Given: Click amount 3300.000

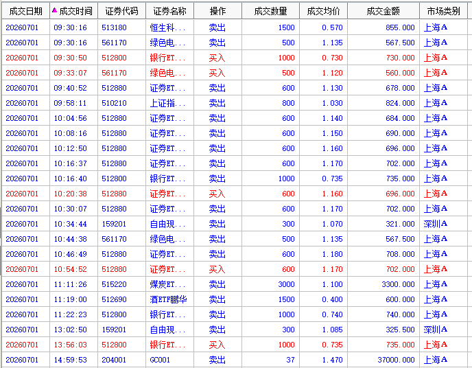Looking at the screenshot, I should point(398,284).
